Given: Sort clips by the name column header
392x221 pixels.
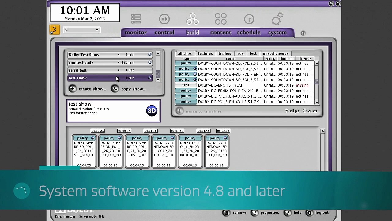Looking at the screenshot, I should coord(231,59).
